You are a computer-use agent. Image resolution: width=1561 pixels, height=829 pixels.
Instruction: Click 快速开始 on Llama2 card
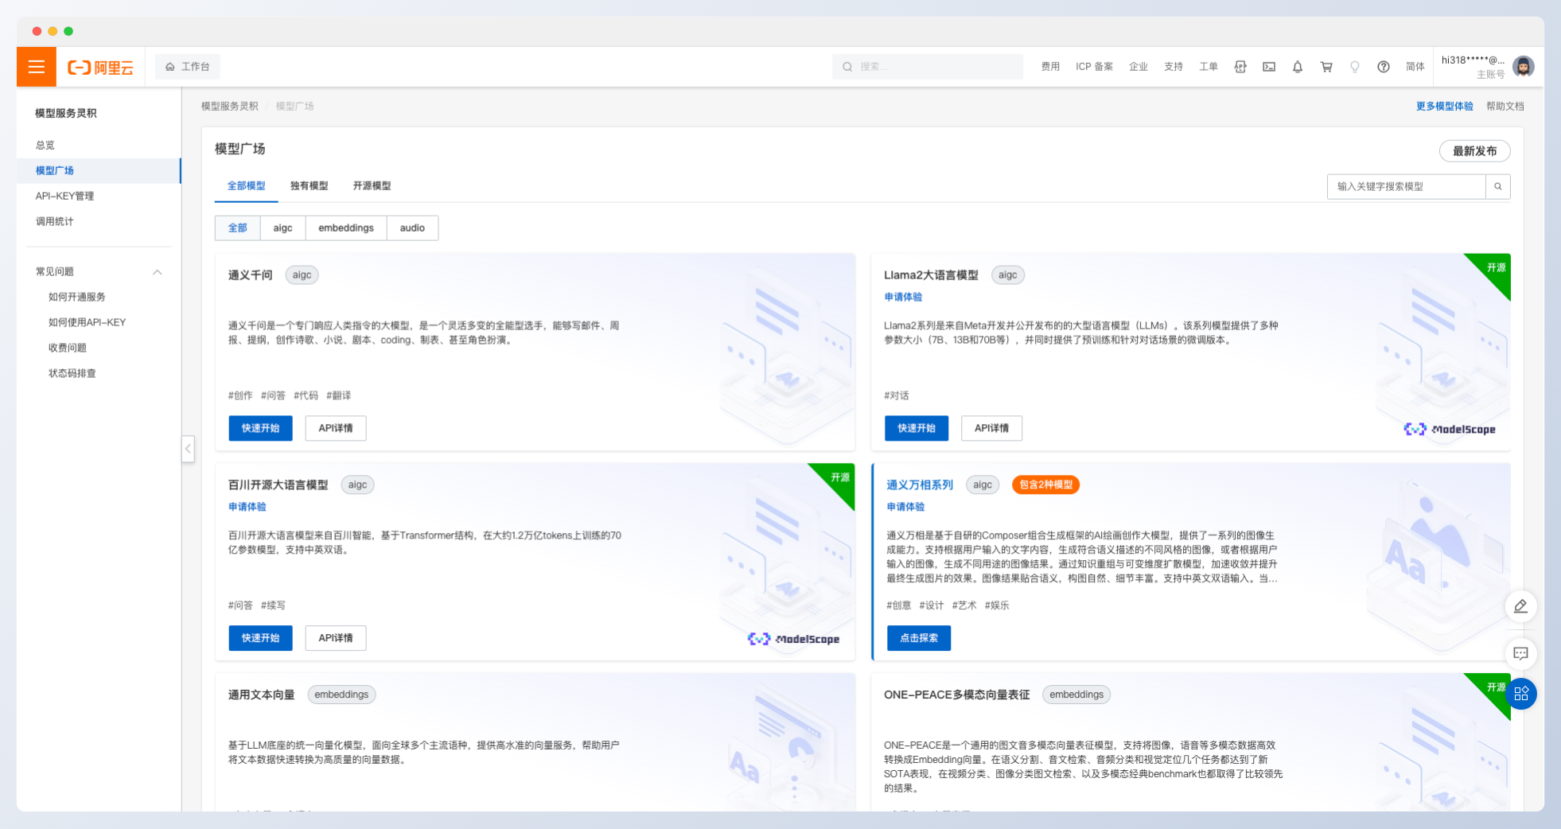(x=917, y=428)
